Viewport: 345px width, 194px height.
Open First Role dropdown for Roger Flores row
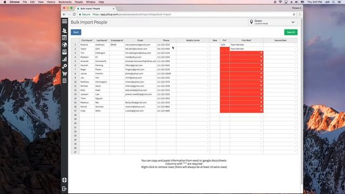click(261, 70)
